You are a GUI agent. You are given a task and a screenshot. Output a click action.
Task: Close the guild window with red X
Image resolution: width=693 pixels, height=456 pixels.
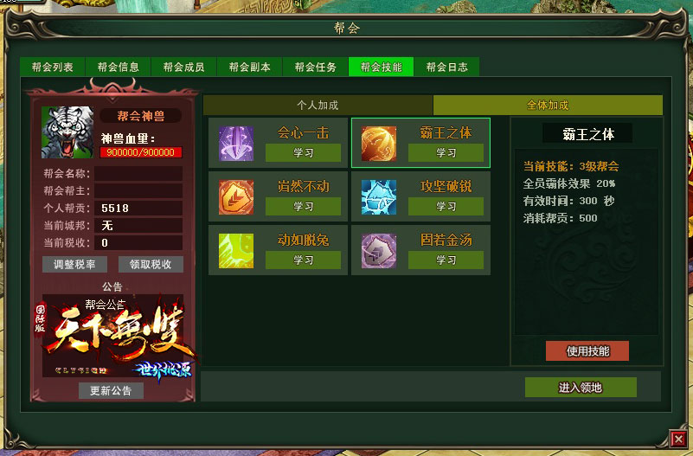[x=678, y=439]
